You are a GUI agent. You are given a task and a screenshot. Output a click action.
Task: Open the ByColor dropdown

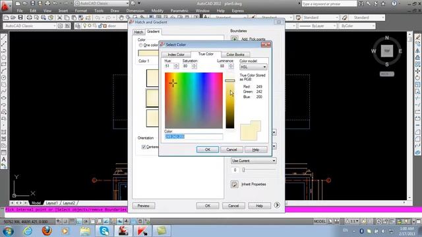(x=357, y=26)
